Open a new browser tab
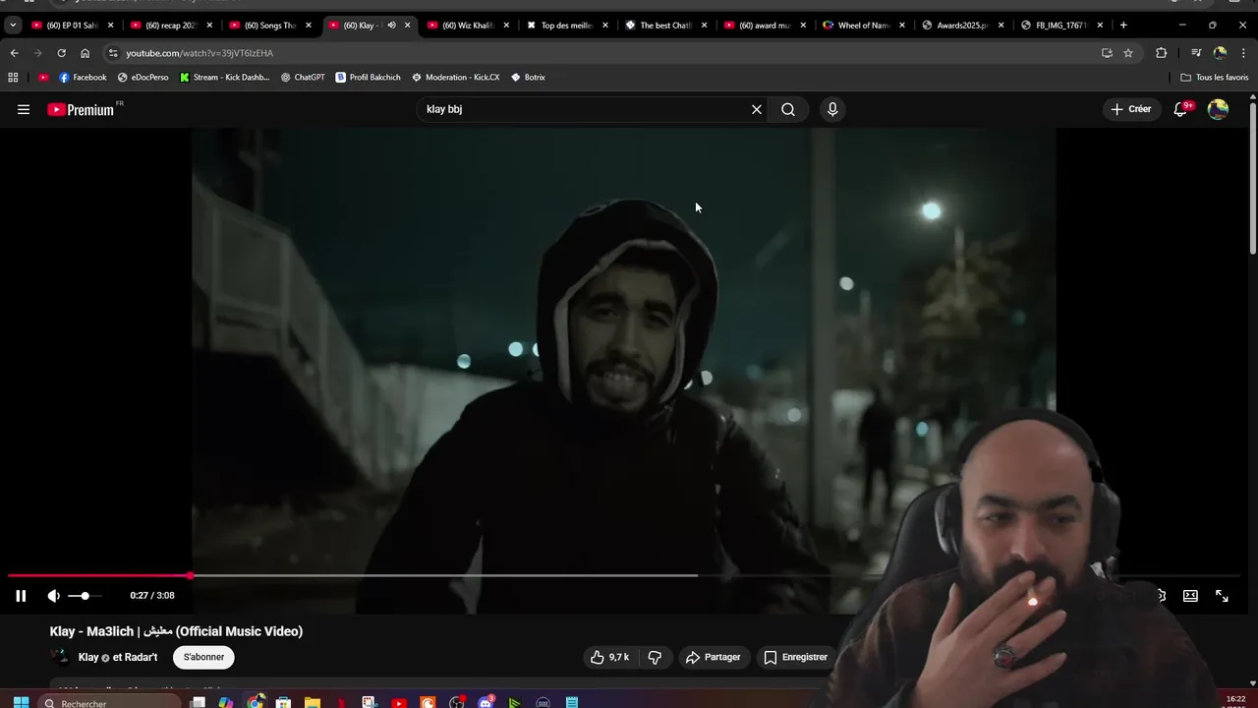Viewport: 1258px width, 708px height. click(x=1123, y=25)
